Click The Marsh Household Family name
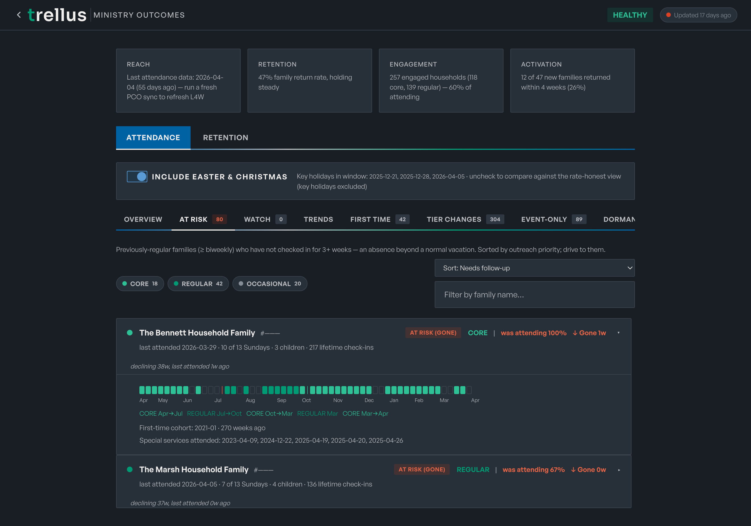751x526 pixels. click(x=194, y=469)
